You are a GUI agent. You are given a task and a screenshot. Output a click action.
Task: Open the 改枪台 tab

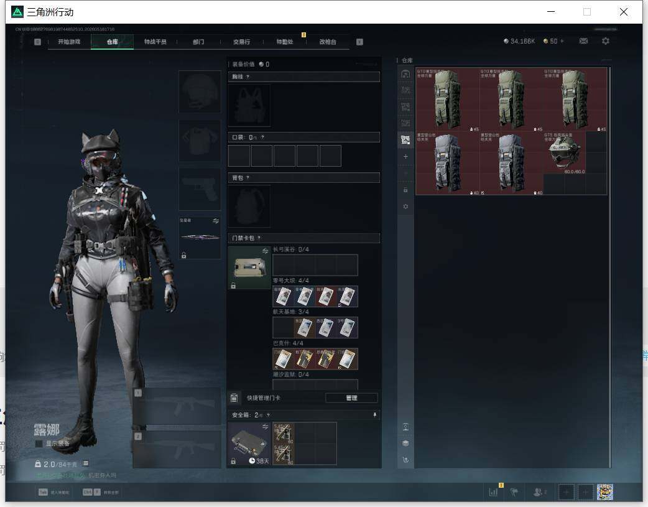point(328,42)
